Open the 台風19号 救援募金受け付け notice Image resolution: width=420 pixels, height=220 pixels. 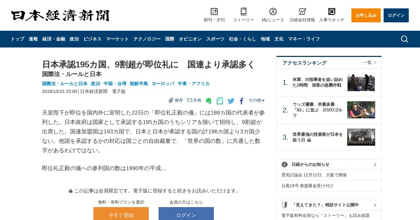(307, 186)
